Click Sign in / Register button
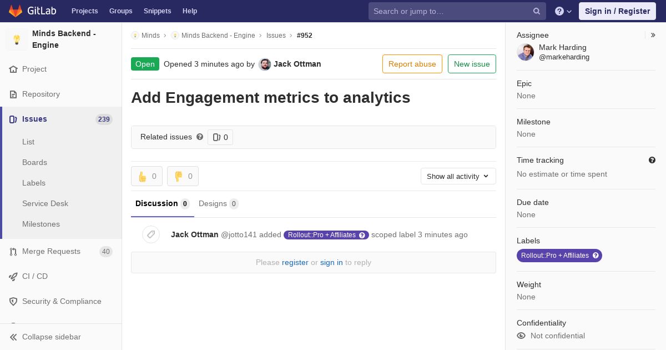This screenshot has width=666, height=350. (617, 11)
